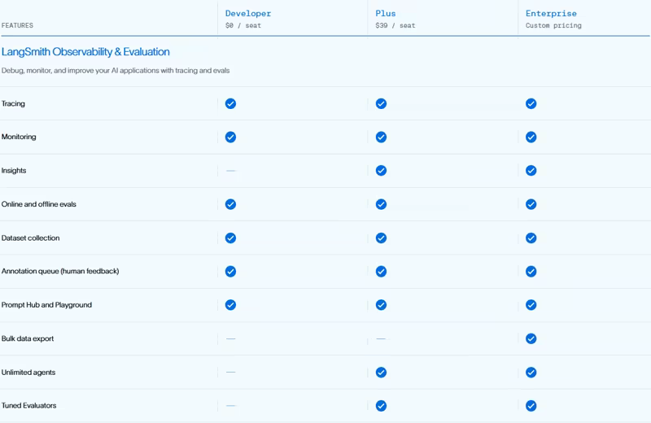Click the Tuned Evaluators dash under Developer
Viewport: 651px width, 423px height.
(x=230, y=406)
